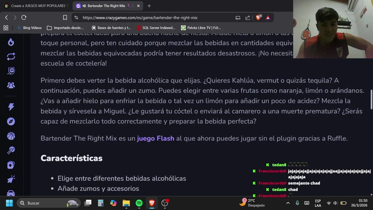Click the battery tray icon

[x=344, y=203]
